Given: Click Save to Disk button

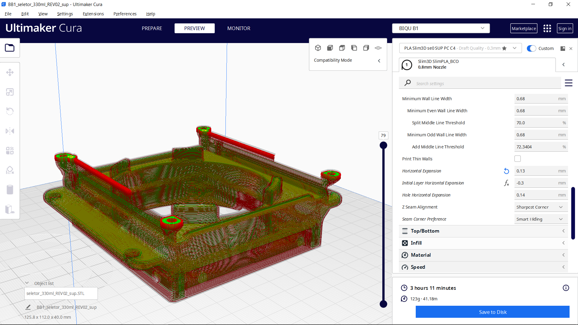Looking at the screenshot, I should coord(493,312).
